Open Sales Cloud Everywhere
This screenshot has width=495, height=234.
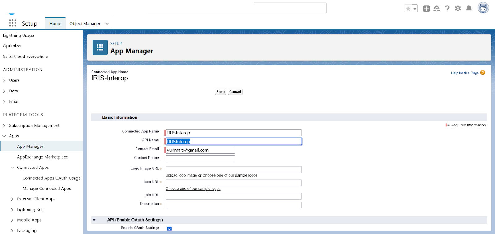(25, 57)
